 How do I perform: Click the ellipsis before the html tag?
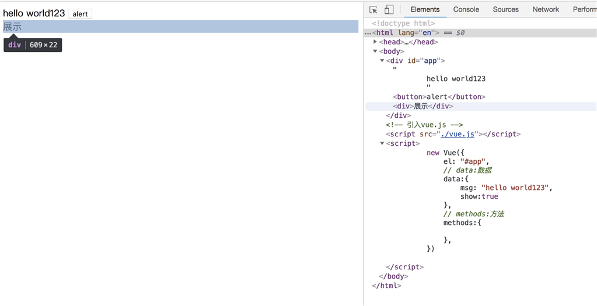coord(368,33)
